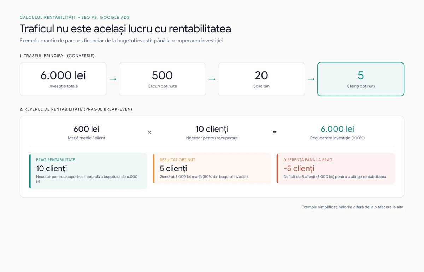Click the section label '1. TRASEUL PRINCIPAL (CONVERSIE)'
This screenshot has height=272, width=424.
click(57, 56)
